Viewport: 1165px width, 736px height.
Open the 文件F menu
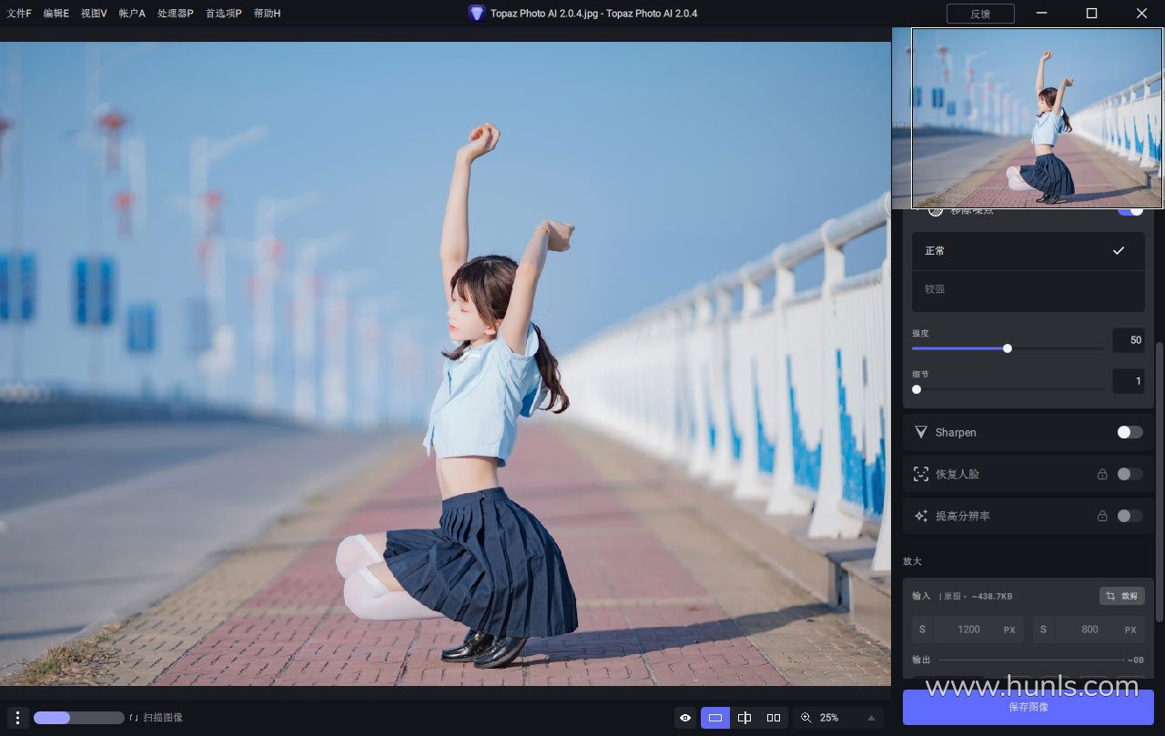[18, 14]
